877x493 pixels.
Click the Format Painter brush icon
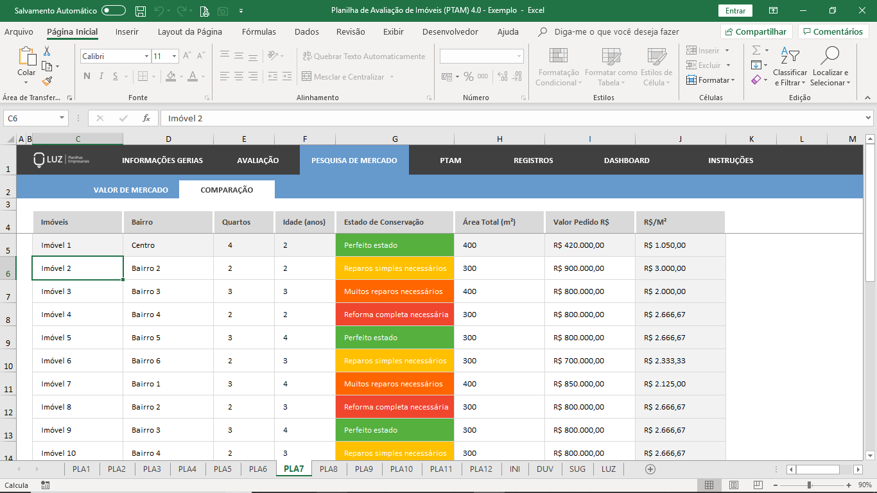[48, 81]
